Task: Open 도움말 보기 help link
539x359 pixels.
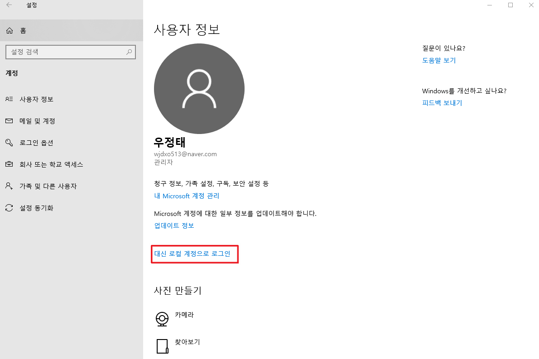Action: click(x=439, y=60)
